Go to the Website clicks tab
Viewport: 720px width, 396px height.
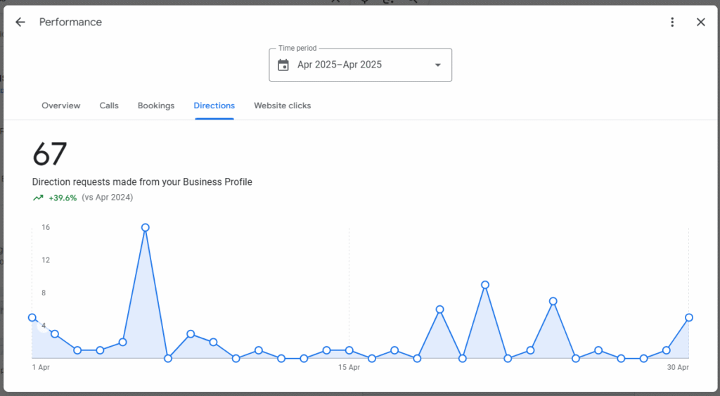pos(283,106)
